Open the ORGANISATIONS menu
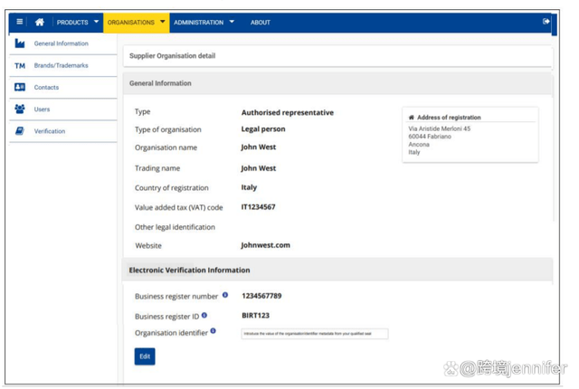Image resolution: width=579 pixels, height=389 pixels. [130, 23]
